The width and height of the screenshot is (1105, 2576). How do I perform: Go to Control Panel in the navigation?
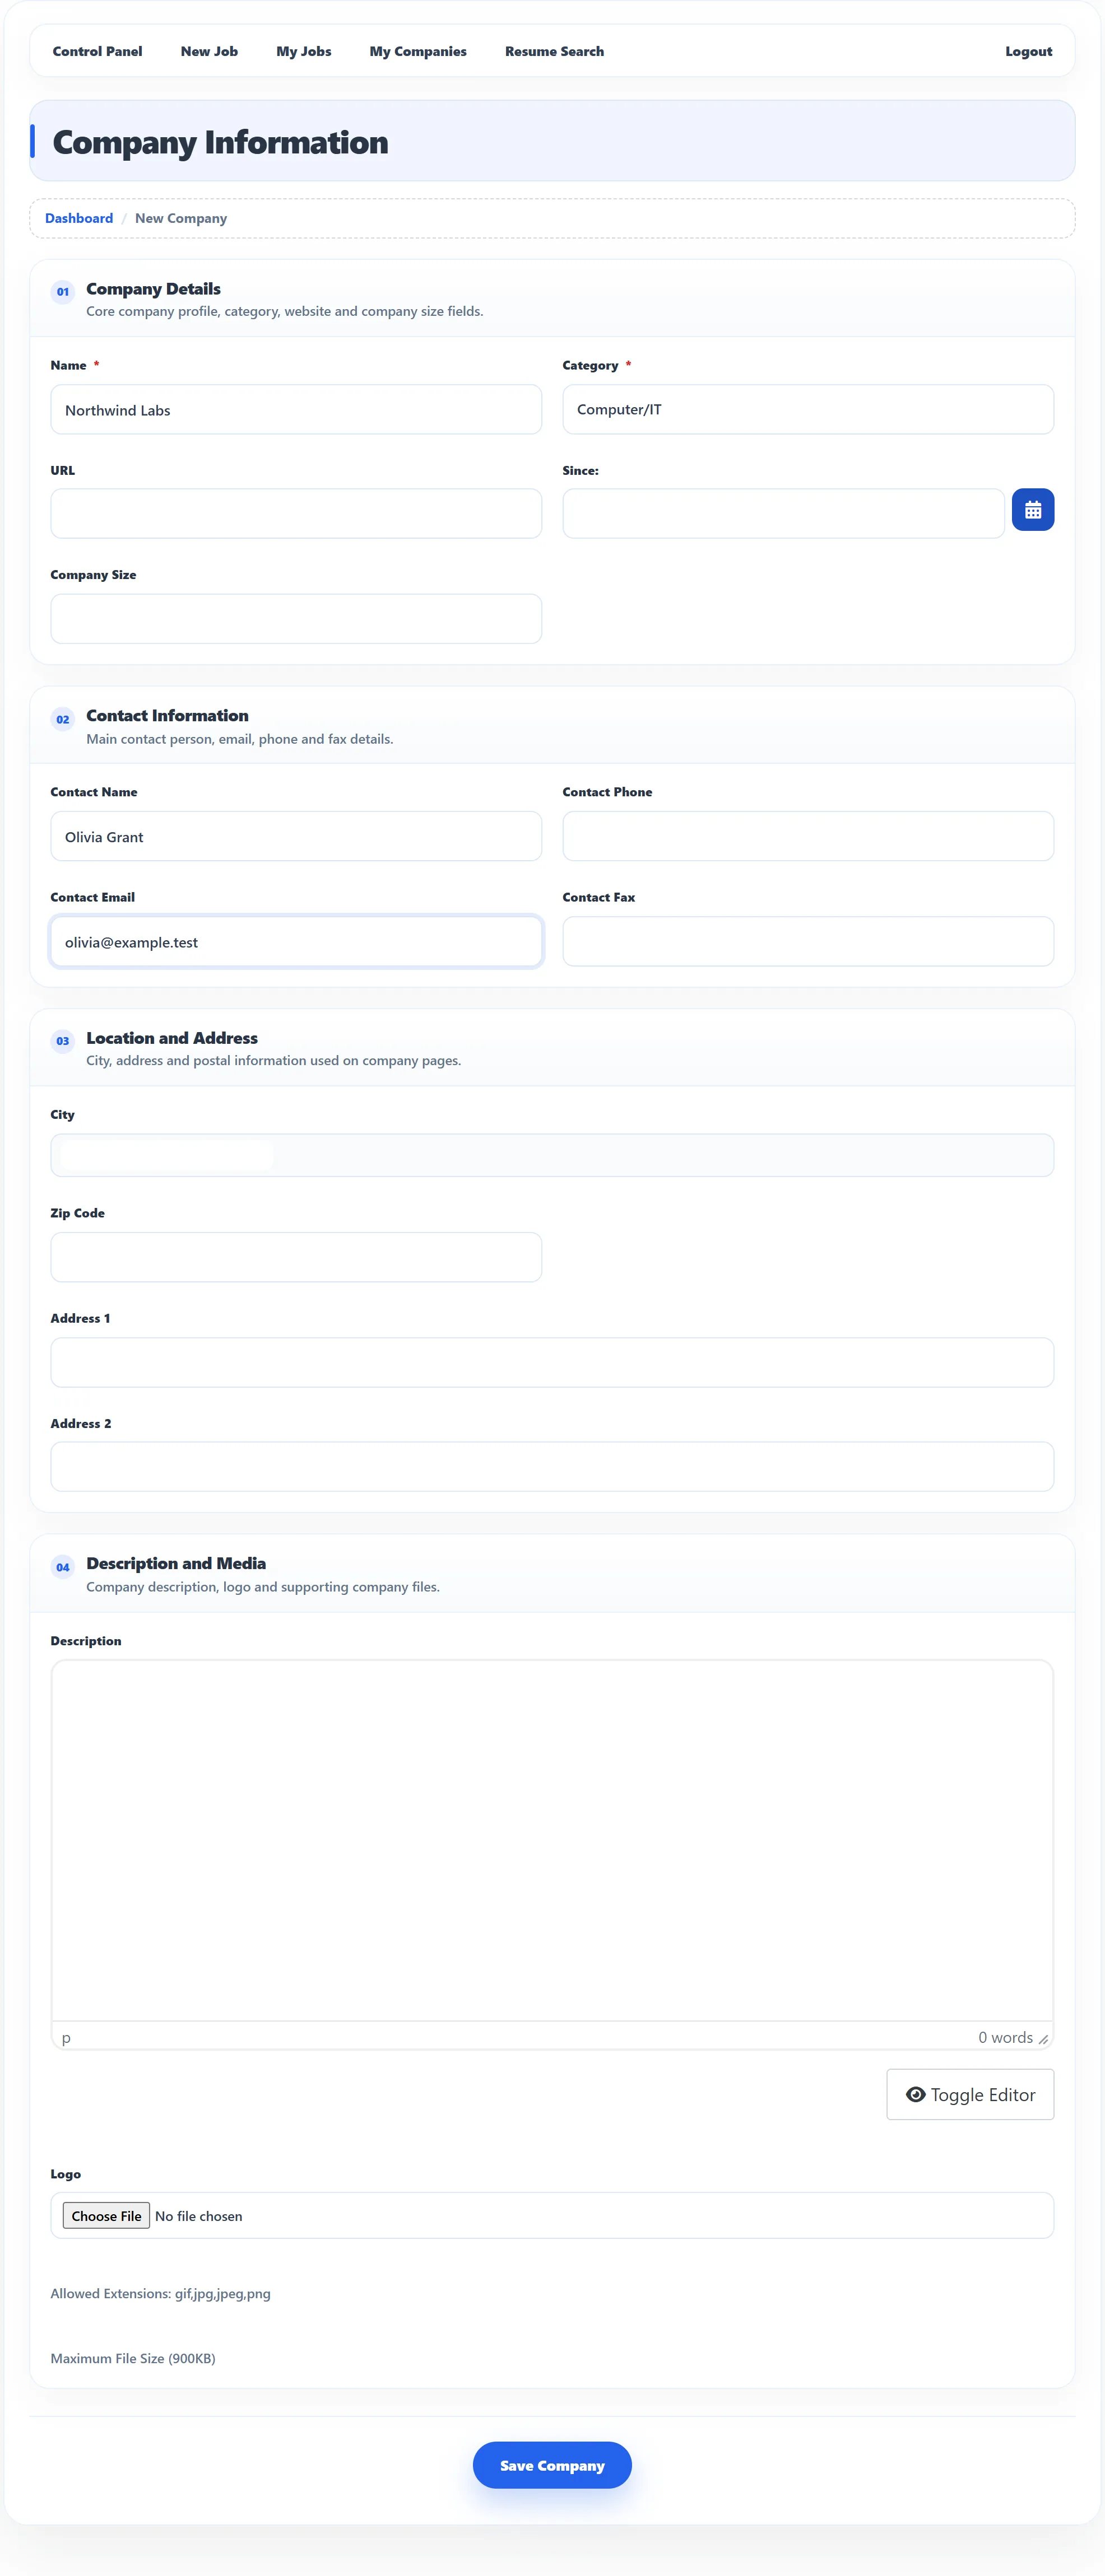[97, 51]
